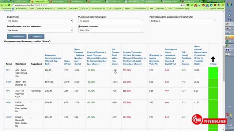The image size is (234, 131).
Task: Sort by the P/E column header
Action: 186,58
